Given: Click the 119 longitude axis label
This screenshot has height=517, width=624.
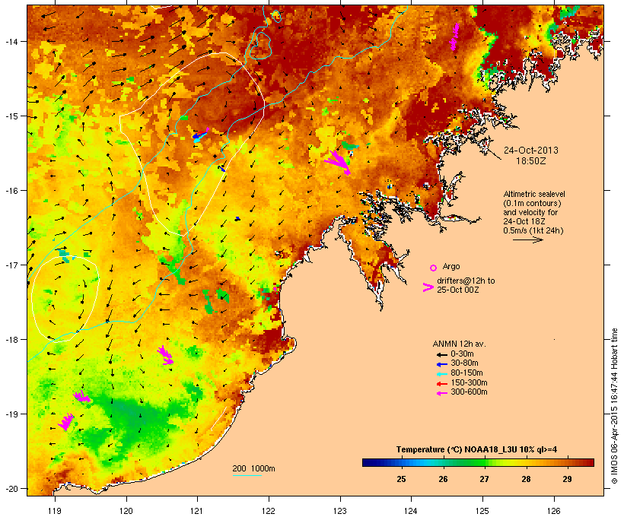Looking at the screenshot, I should click(x=55, y=511).
